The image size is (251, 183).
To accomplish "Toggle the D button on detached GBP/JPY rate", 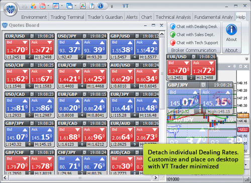I will (203, 85).
